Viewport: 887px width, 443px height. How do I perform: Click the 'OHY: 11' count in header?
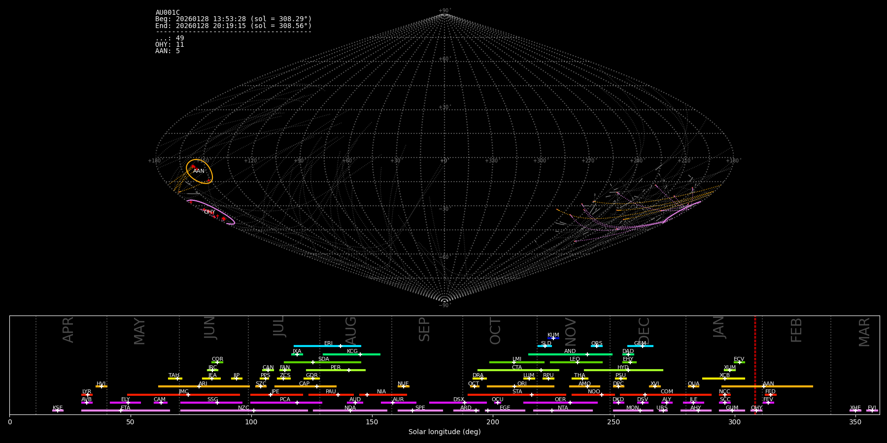pos(170,45)
